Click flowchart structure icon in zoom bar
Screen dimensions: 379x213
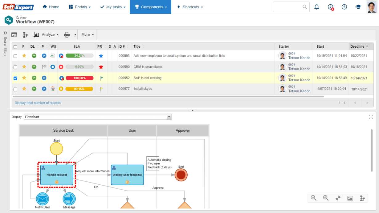point(362,198)
